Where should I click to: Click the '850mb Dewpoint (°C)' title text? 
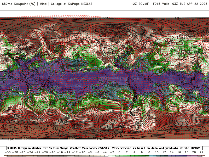point(19,4)
